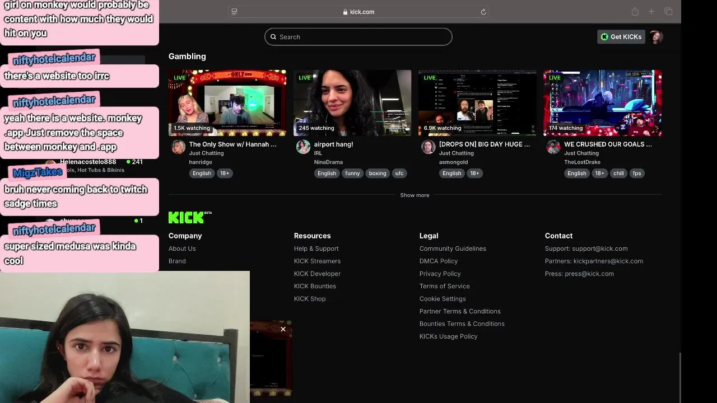Click the KICK beta logo in footer

pyautogui.click(x=190, y=217)
